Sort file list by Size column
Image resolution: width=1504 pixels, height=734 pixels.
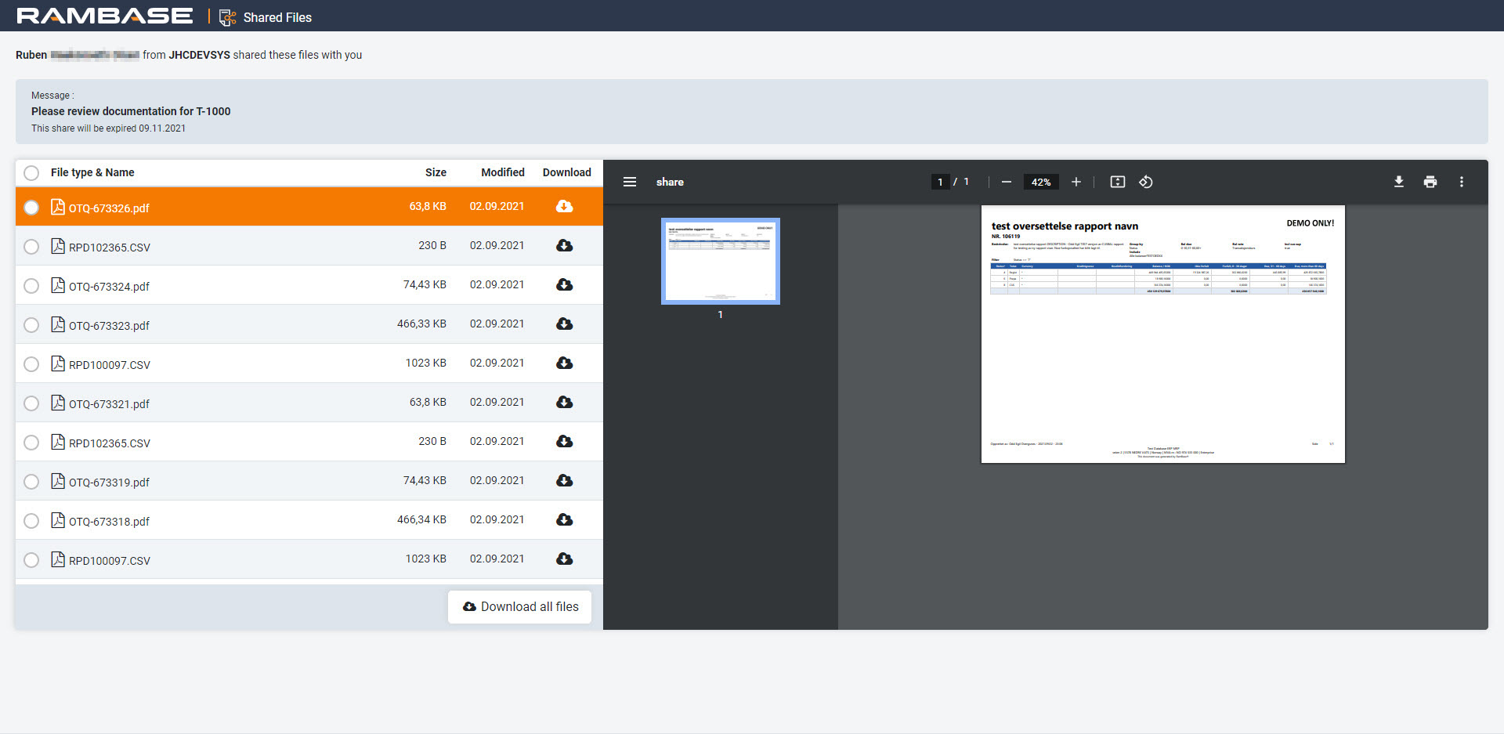click(436, 172)
